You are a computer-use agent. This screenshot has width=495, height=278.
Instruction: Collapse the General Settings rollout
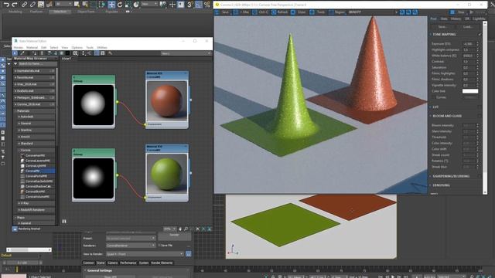click(x=85, y=270)
